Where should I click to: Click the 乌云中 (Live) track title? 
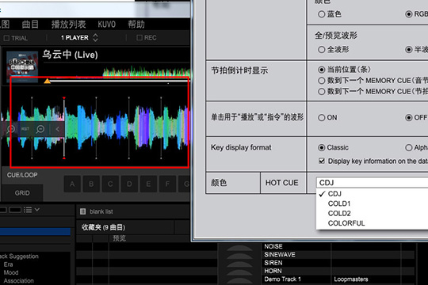click(x=71, y=55)
